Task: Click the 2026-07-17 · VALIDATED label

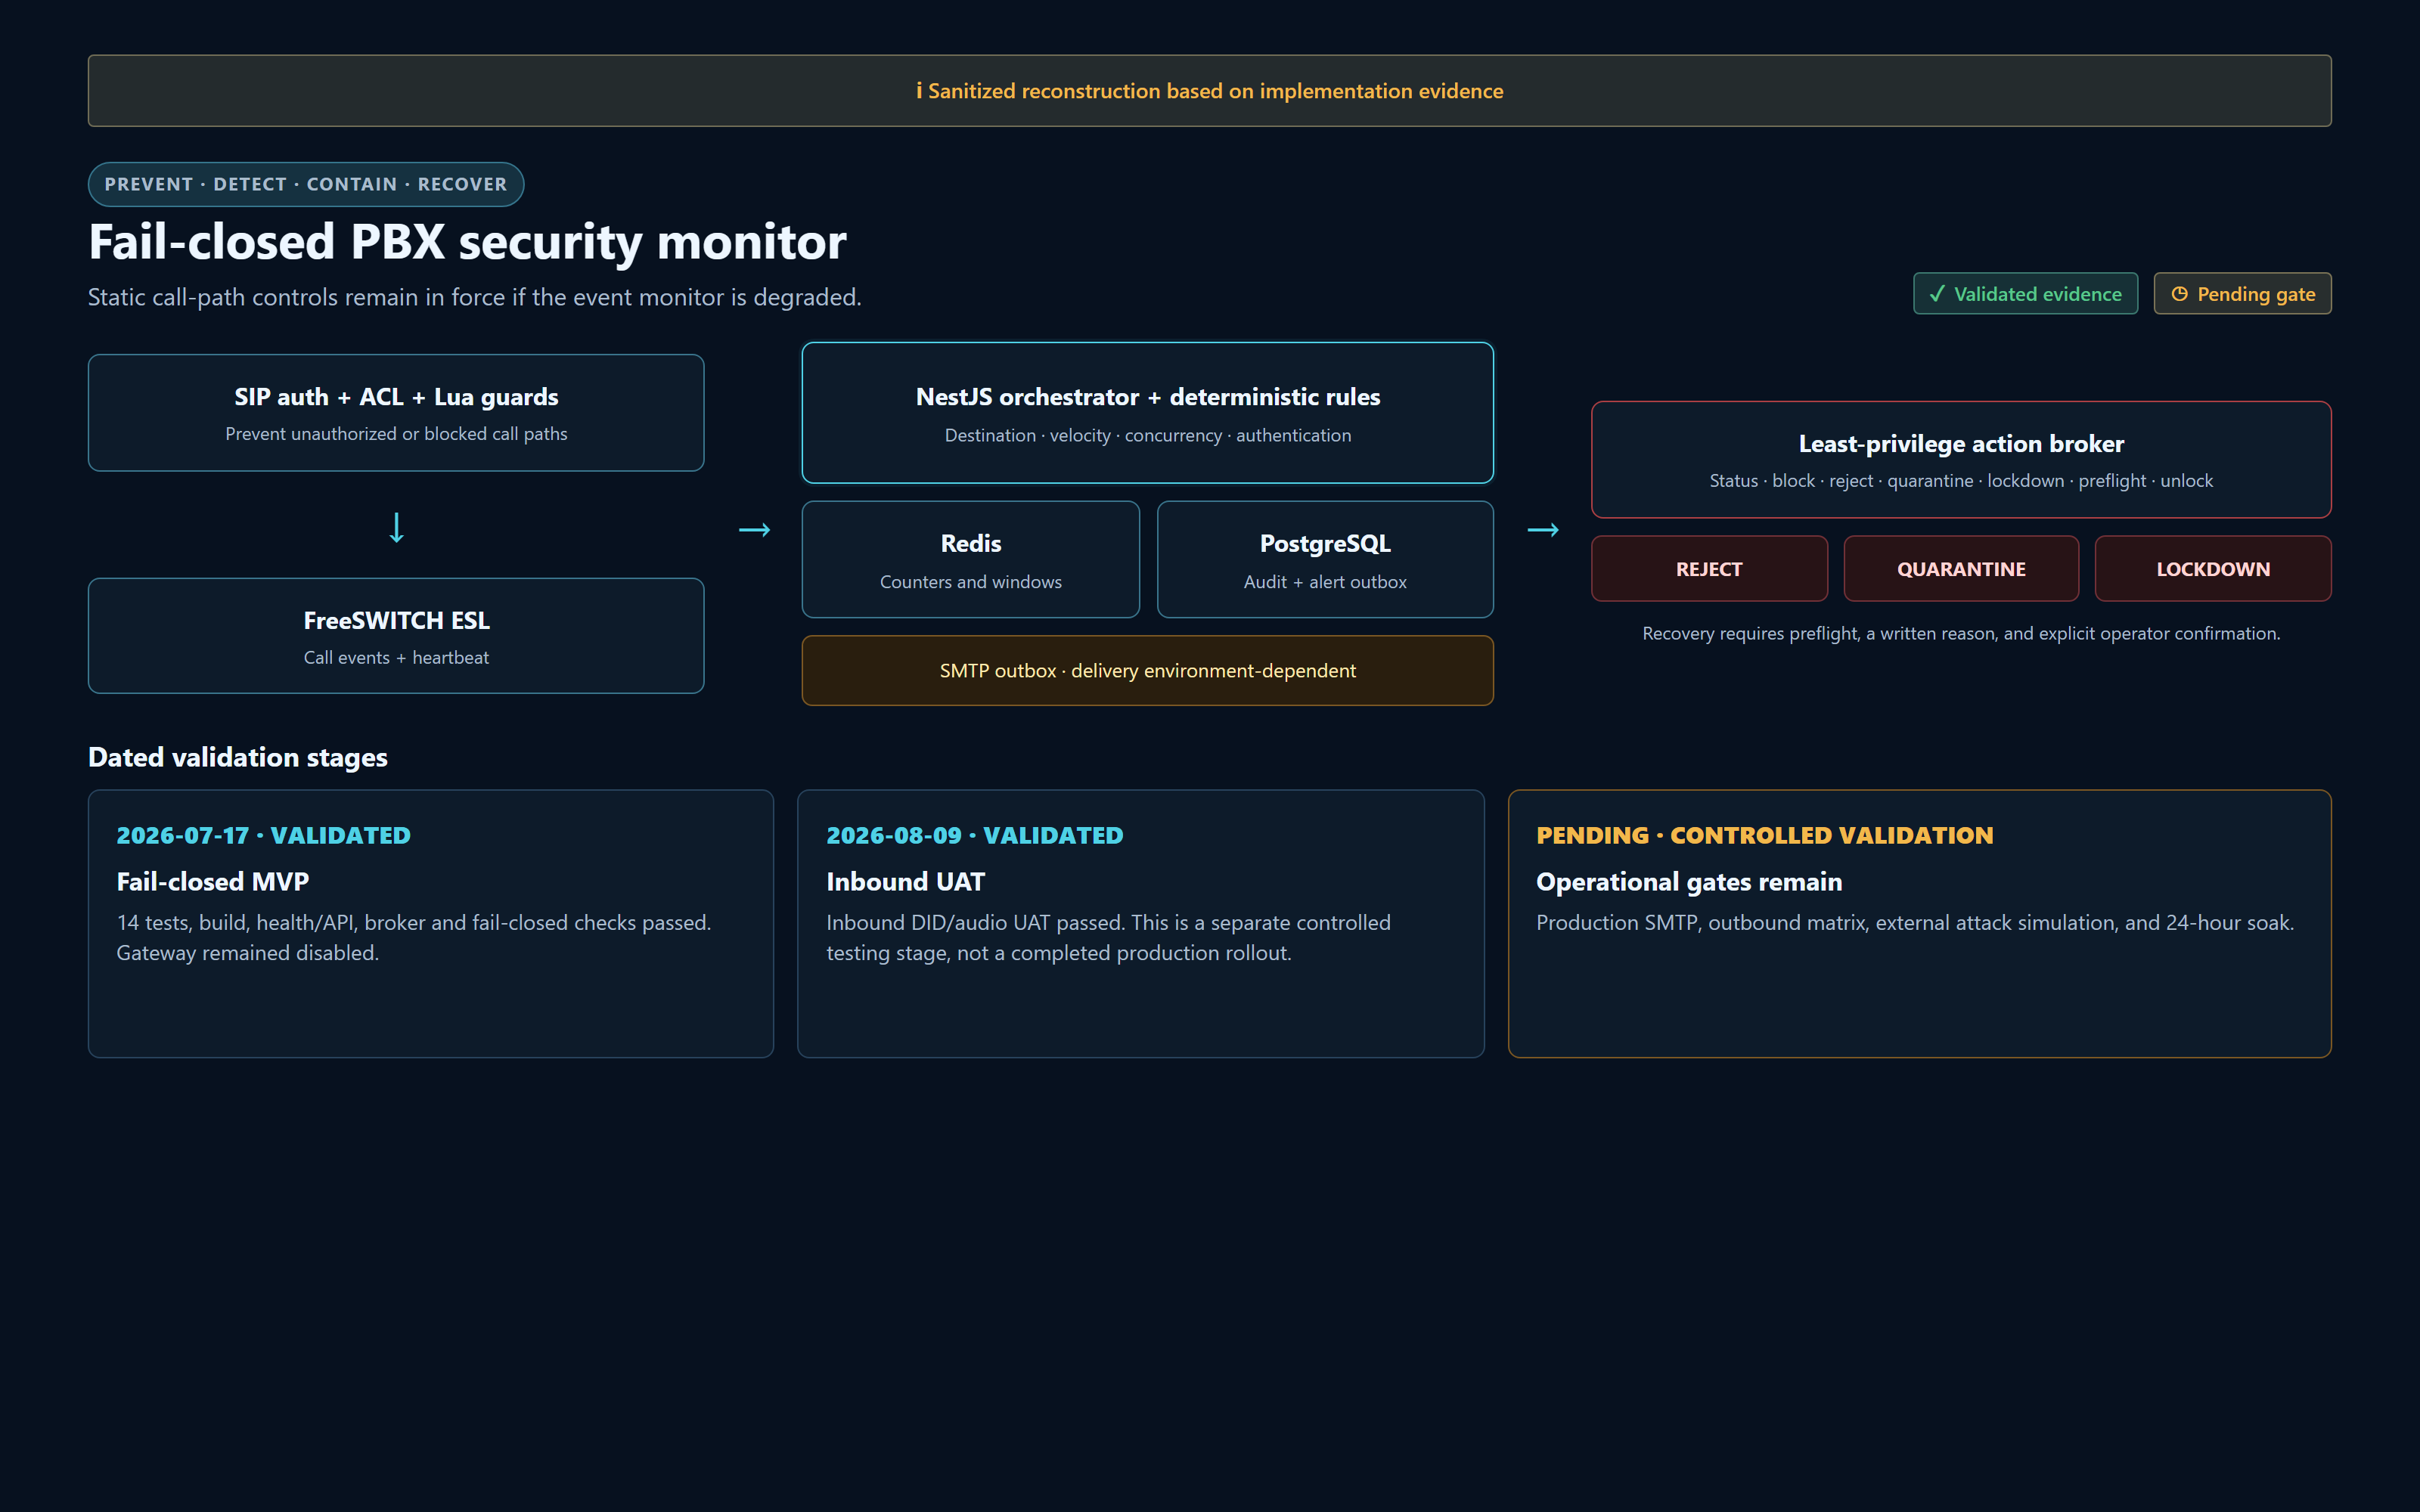Action: pos(263,836)
